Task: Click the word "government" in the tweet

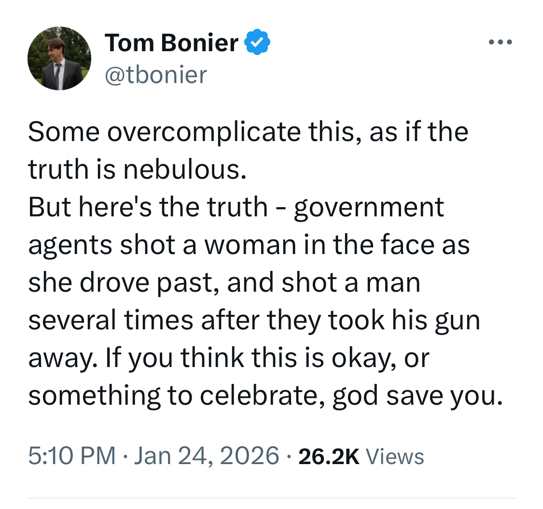Action: (x=369, y=207)
